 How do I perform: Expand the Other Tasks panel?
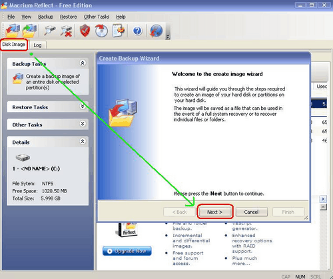click(x=83, y=124)
